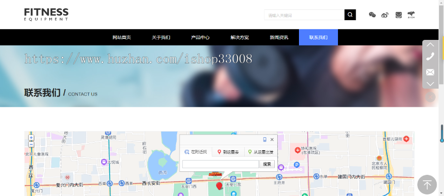The image size is (444, 196).
Task: Zoom out the map with minus button
Action: (x=31, y=144)
